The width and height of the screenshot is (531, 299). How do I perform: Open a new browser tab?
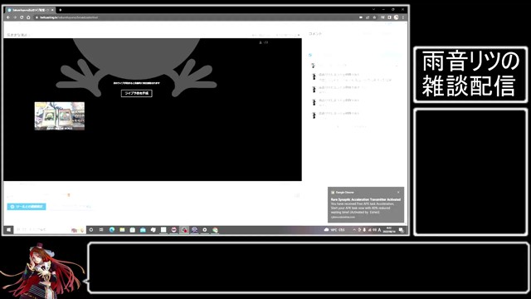click(x=61, y=10)
